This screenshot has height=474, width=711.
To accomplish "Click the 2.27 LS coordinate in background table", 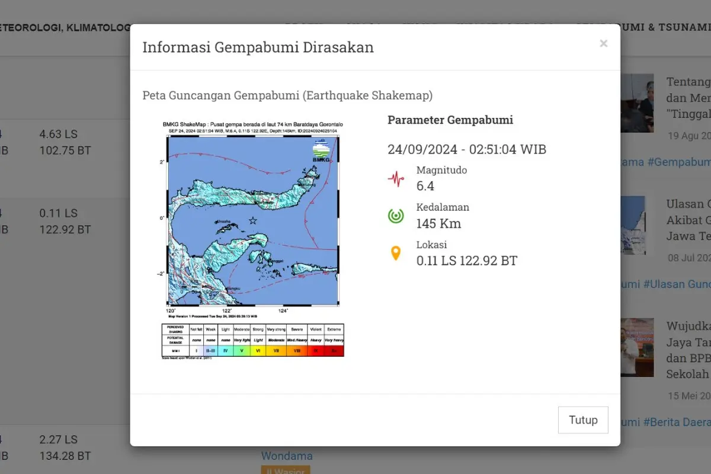I will (59, 440).
